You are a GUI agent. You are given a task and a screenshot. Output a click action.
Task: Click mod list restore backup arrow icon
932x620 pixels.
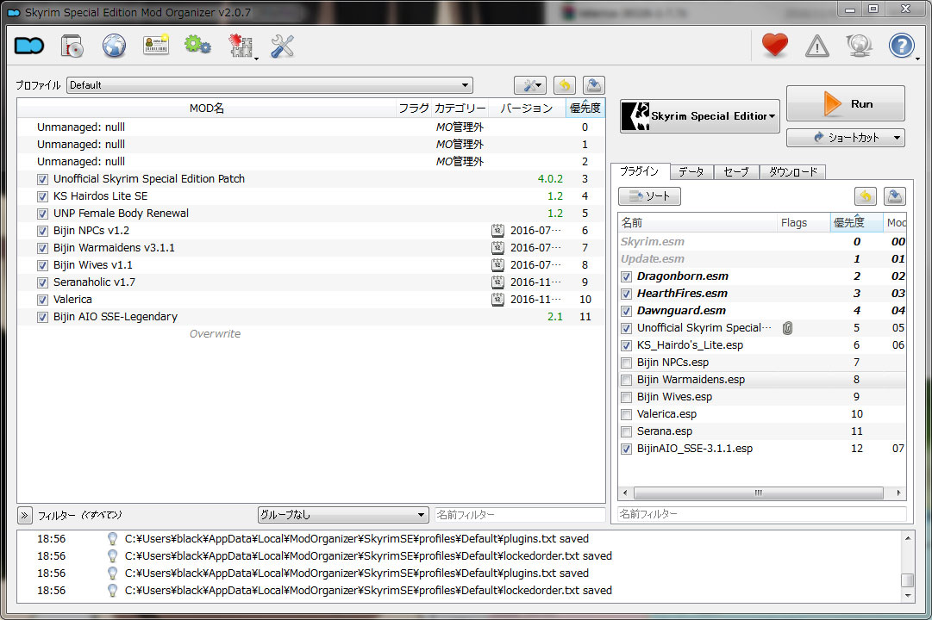565,85
